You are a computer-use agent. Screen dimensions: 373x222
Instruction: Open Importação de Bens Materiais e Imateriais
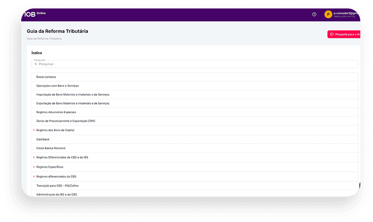pyautogui.click(x=194, y=95)
